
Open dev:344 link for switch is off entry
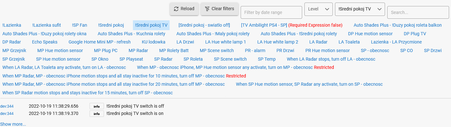(x=7, y=106)
